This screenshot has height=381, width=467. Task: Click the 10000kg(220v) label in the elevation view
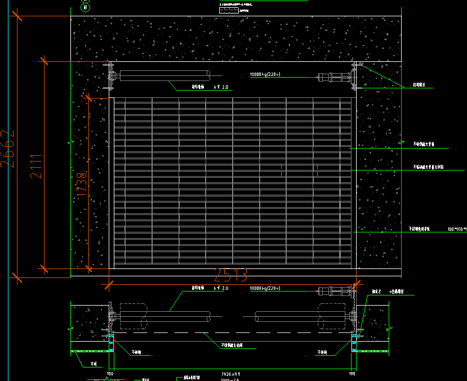click(x=265, y=74)
